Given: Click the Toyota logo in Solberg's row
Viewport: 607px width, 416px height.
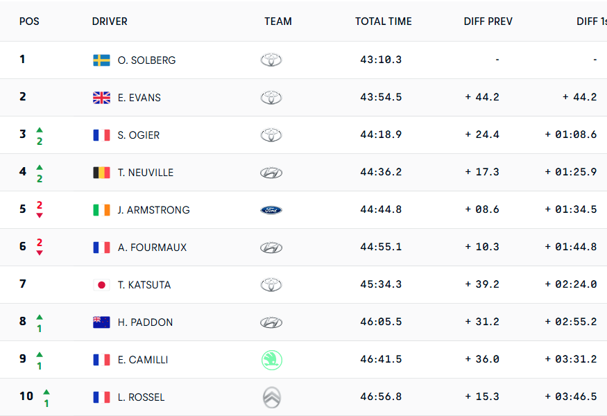Looking at the screenshot, I should point(271,60).
